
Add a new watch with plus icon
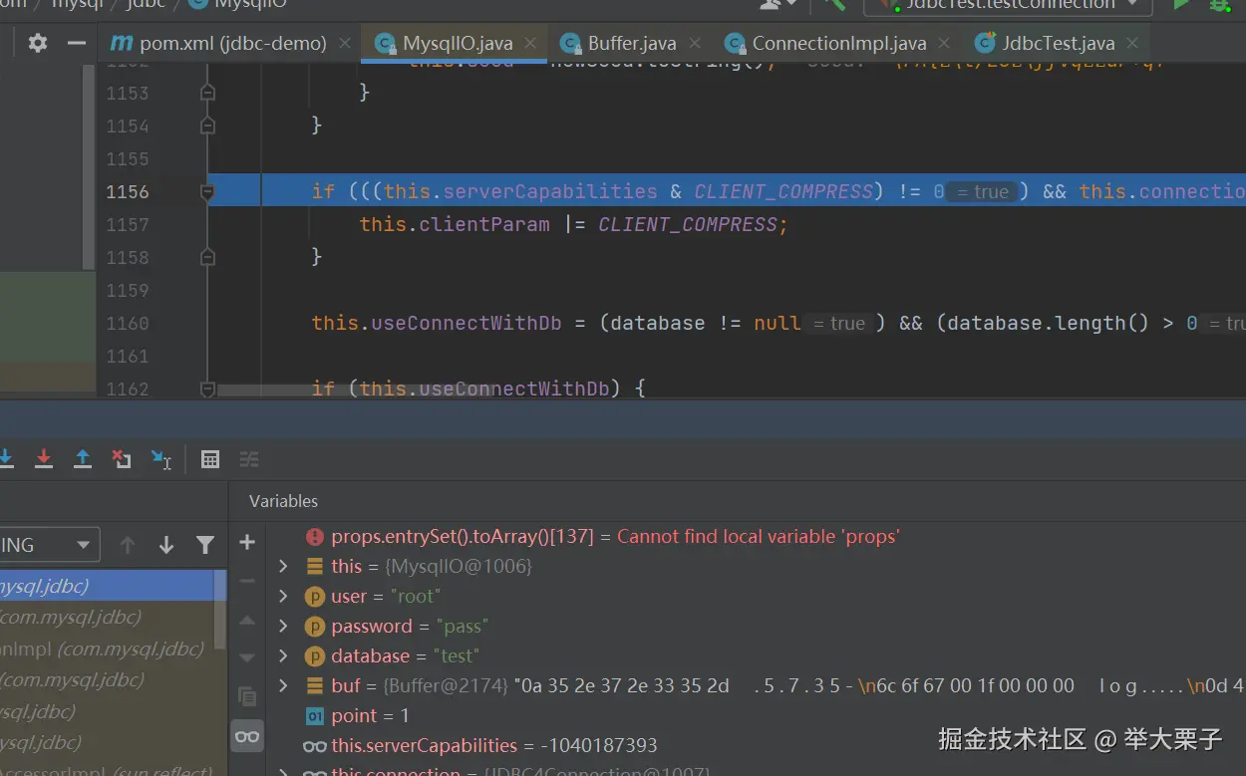(247, 543)
